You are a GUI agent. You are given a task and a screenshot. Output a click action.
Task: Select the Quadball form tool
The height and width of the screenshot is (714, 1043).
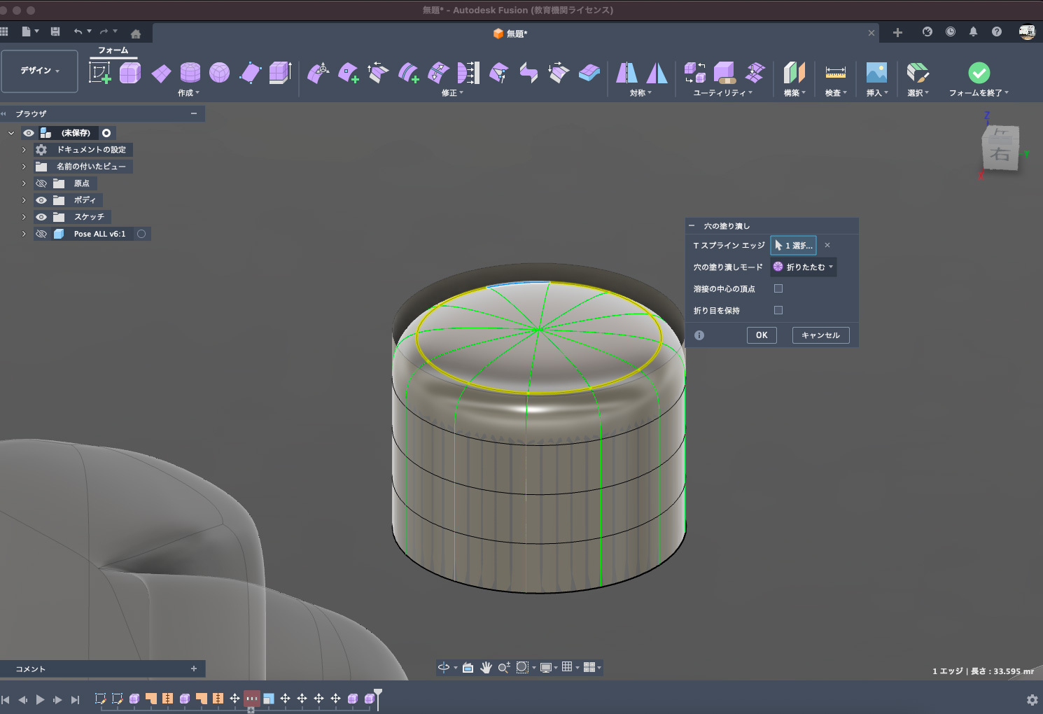coord(219,73)
